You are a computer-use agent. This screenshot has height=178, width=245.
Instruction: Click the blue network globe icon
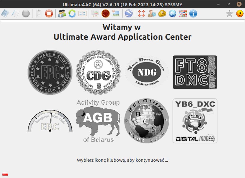point(173,13)
